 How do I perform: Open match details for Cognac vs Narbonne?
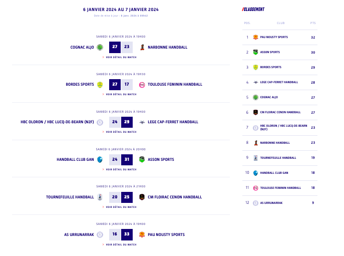(121, 57)
